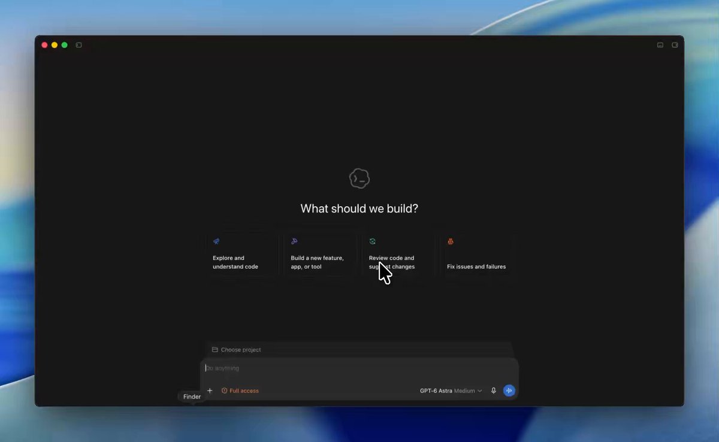The image size is (719, 442).
Task: Choose a project for this session
Action: coord(237,350)
